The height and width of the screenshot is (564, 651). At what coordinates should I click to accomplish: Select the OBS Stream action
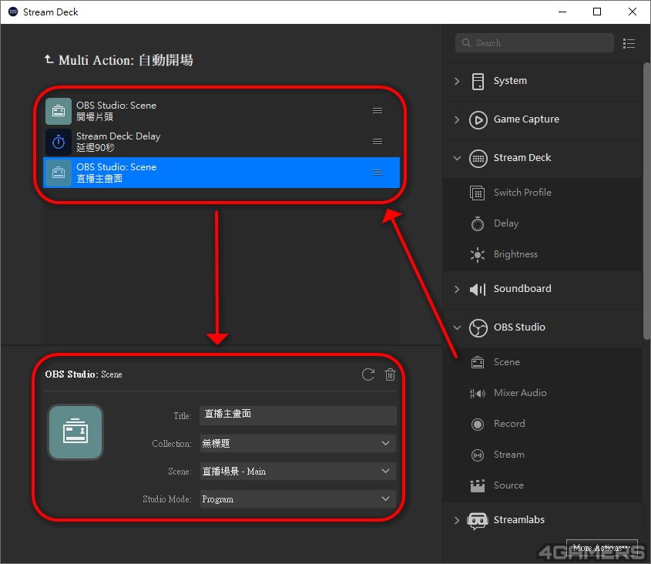pos(542,455)
